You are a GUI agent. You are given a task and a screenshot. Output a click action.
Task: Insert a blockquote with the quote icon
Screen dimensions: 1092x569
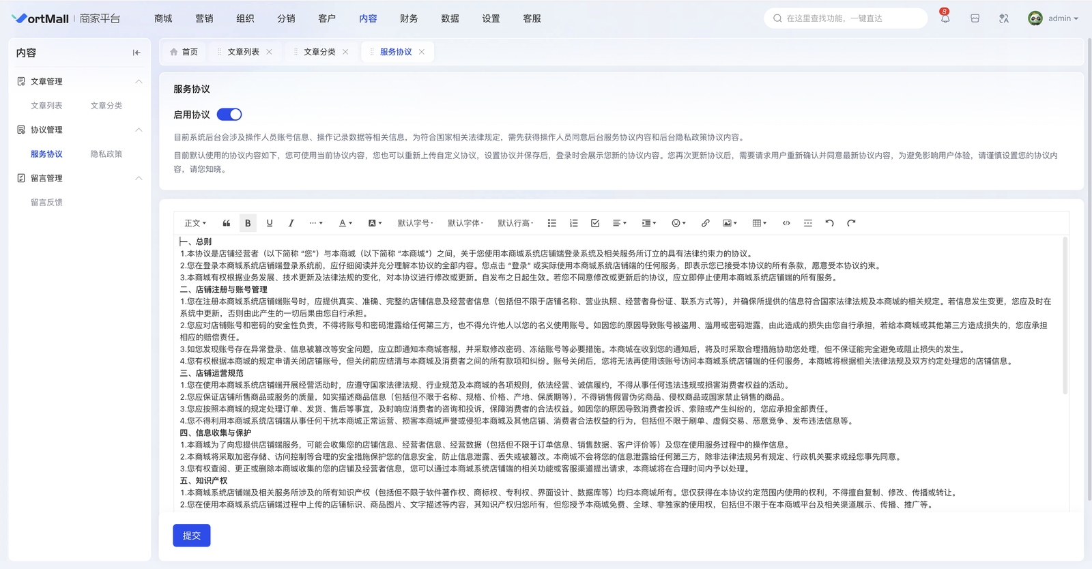pos(227,223)
